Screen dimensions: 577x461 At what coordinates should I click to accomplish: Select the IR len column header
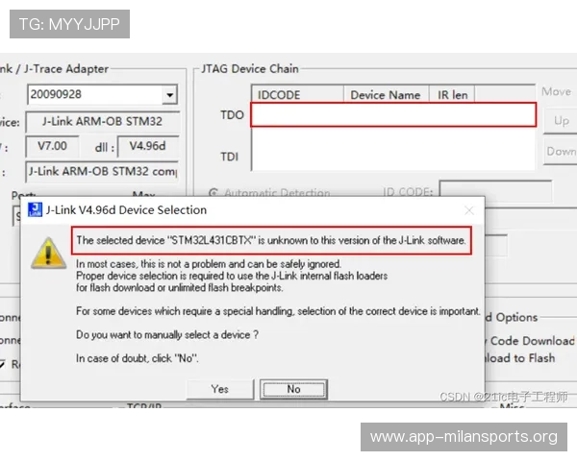452,95
